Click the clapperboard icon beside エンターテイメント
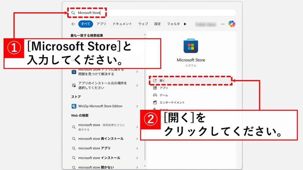 coord(155,102)
